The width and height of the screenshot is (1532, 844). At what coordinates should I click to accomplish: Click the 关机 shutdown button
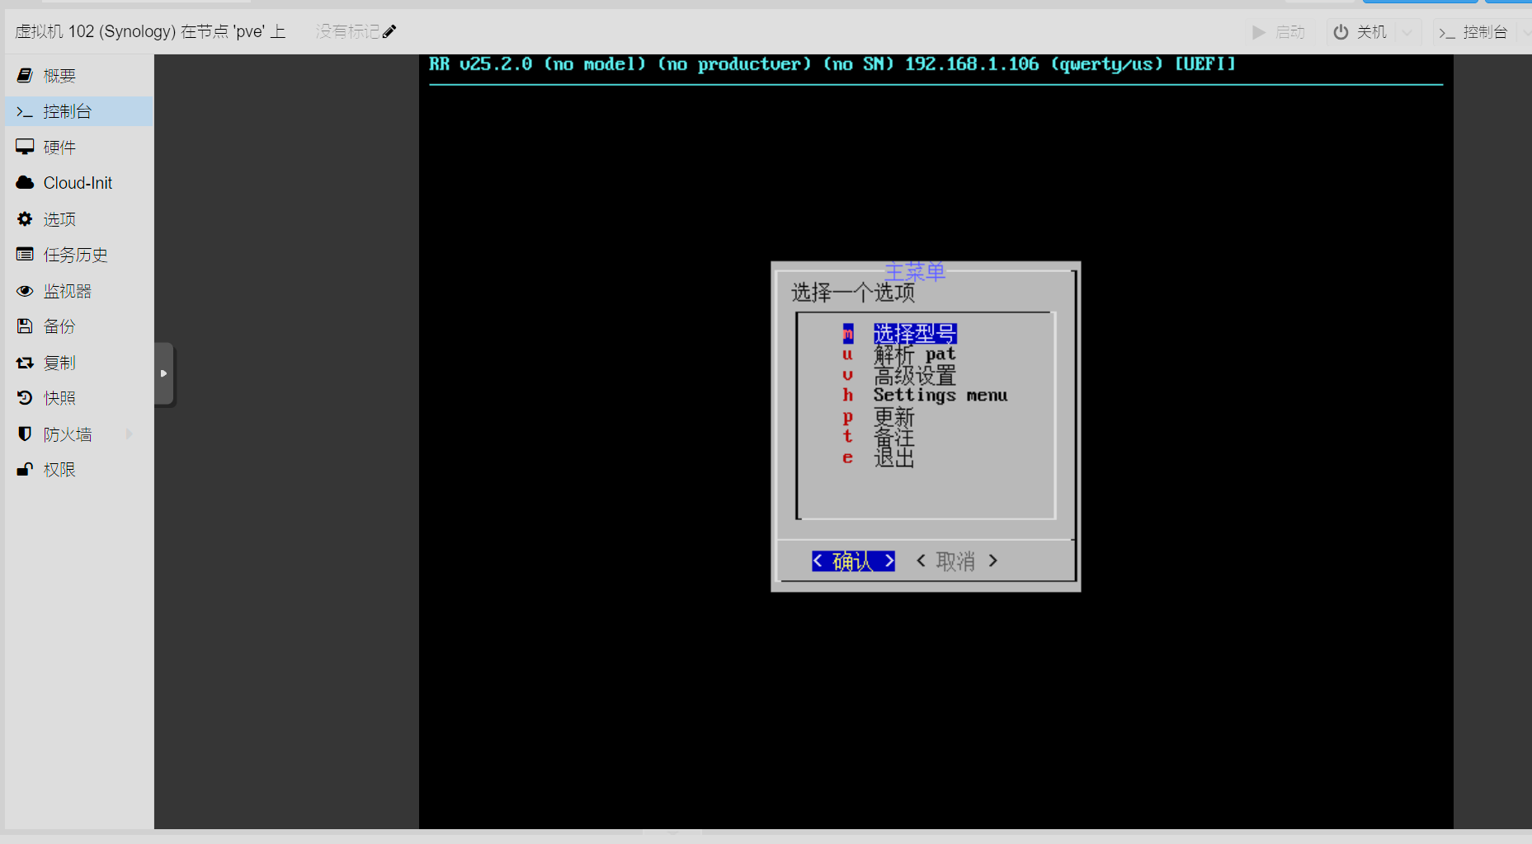click(1361, 32)
